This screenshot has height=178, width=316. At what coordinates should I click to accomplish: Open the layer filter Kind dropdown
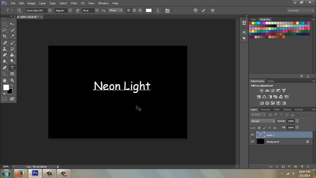pyautogui.click(x=258, y=115)
